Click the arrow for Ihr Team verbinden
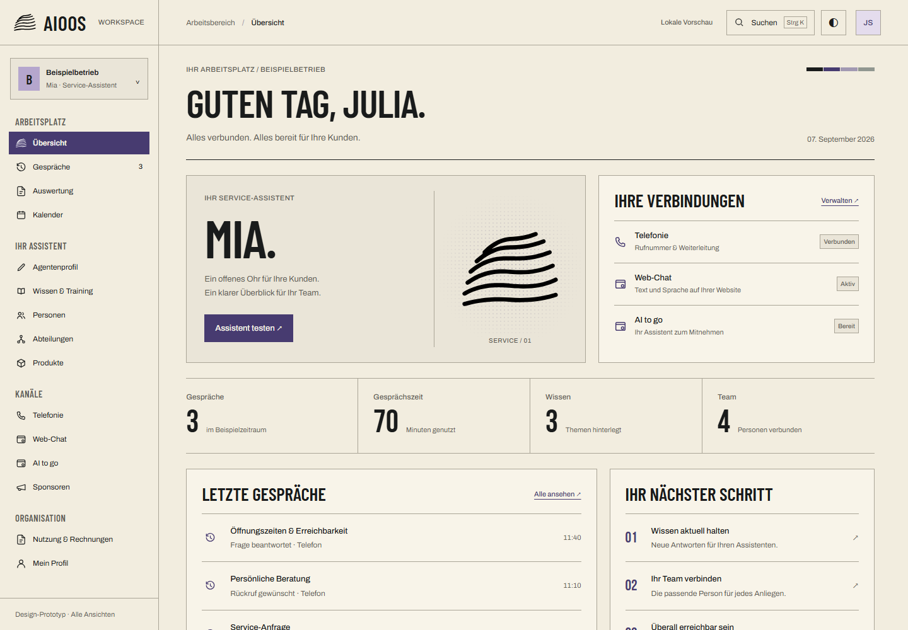This screenshot has height=630, width=908. [856, 586]
